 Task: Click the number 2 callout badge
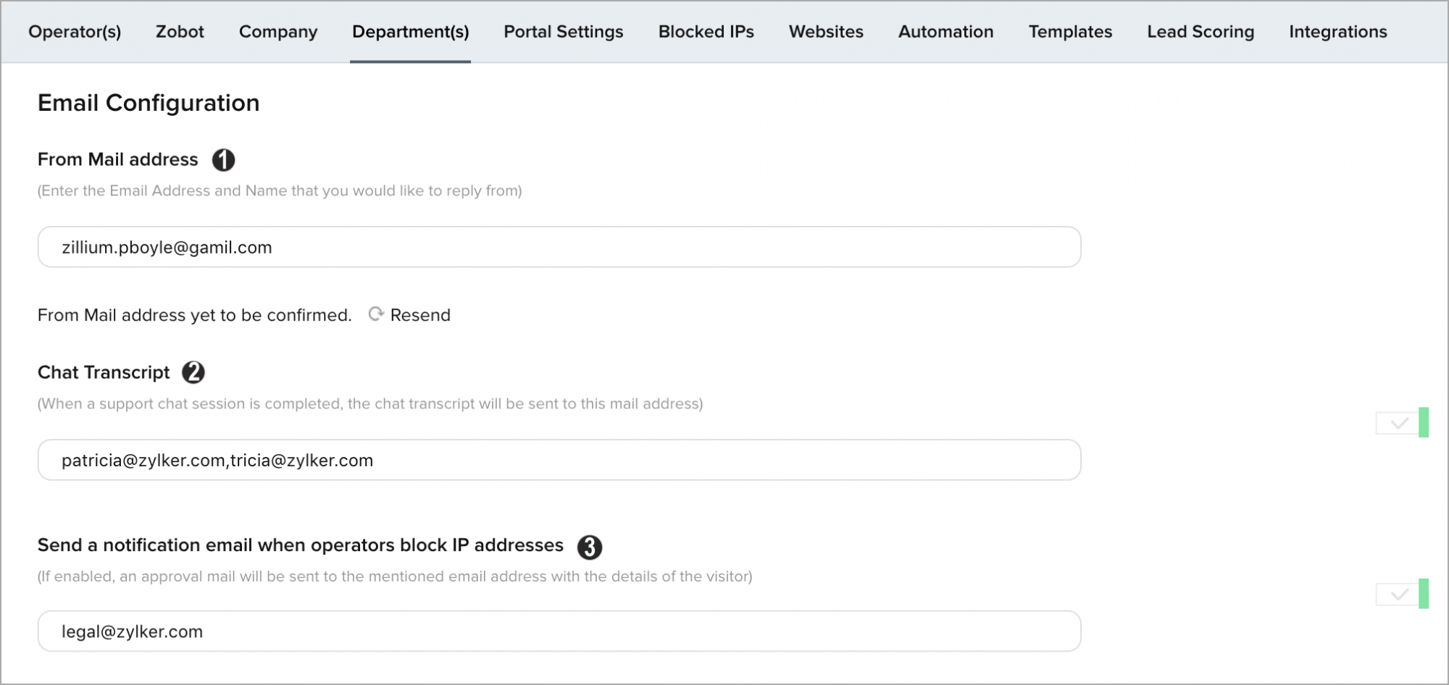point(193,372)
